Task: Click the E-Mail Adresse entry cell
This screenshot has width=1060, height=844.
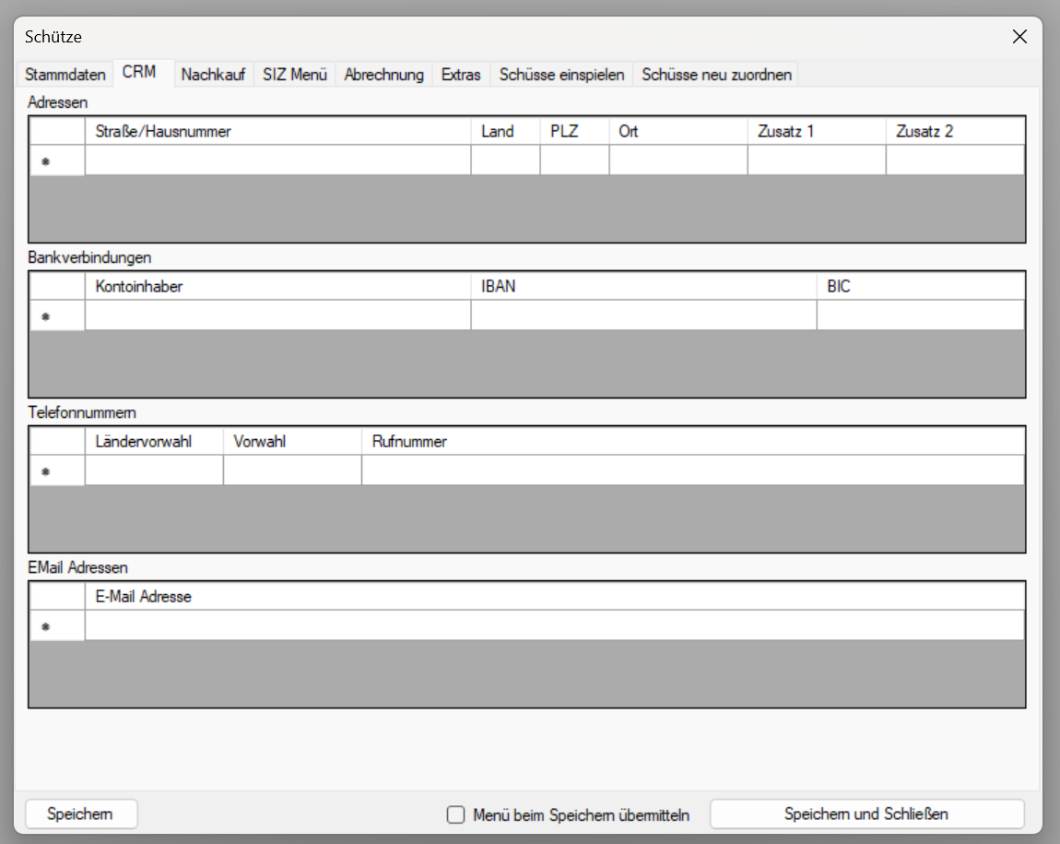Action: tap(554, 625)
